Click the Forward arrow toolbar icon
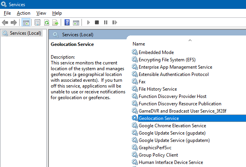The width and height of the screenshot is (246, 167). coord(14,23)
